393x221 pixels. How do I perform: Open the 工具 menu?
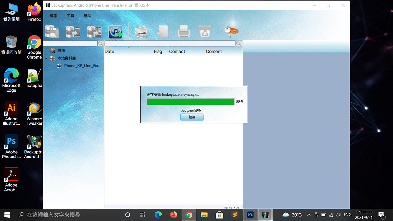[x=71, y=16]
